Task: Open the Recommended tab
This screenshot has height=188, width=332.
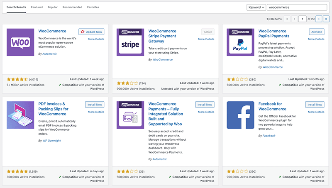Action: pos(72,7)
